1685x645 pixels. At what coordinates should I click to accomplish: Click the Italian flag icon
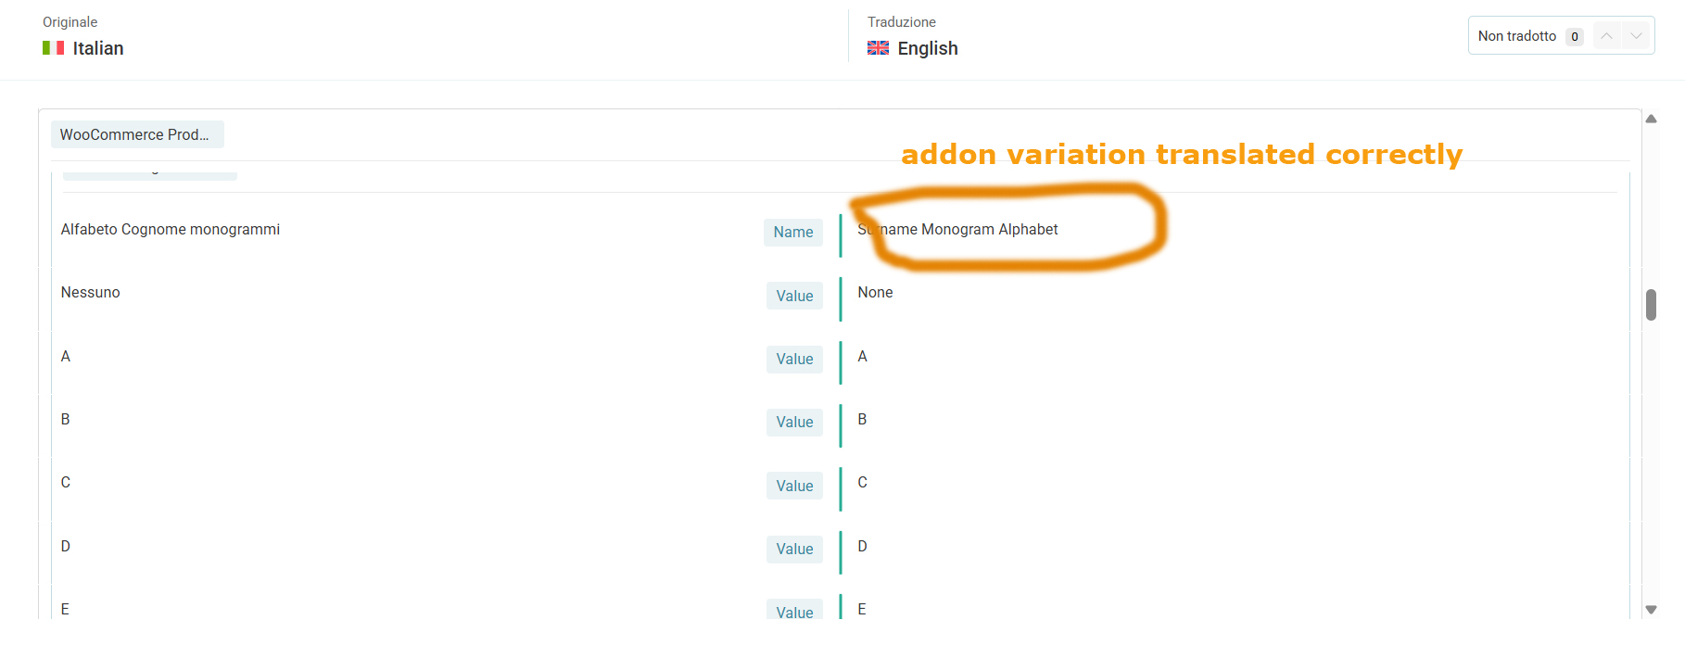pos(53,48)
